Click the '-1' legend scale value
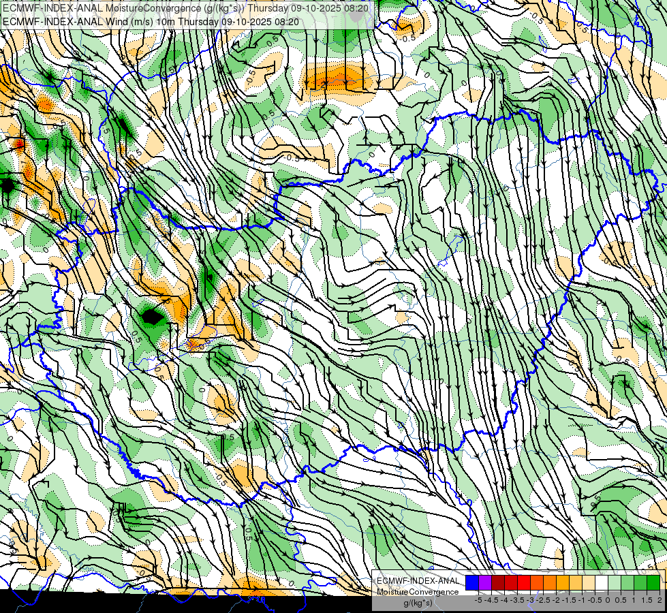Image resolution: width=667 pixels, height=613 pixels. point(582,600)
